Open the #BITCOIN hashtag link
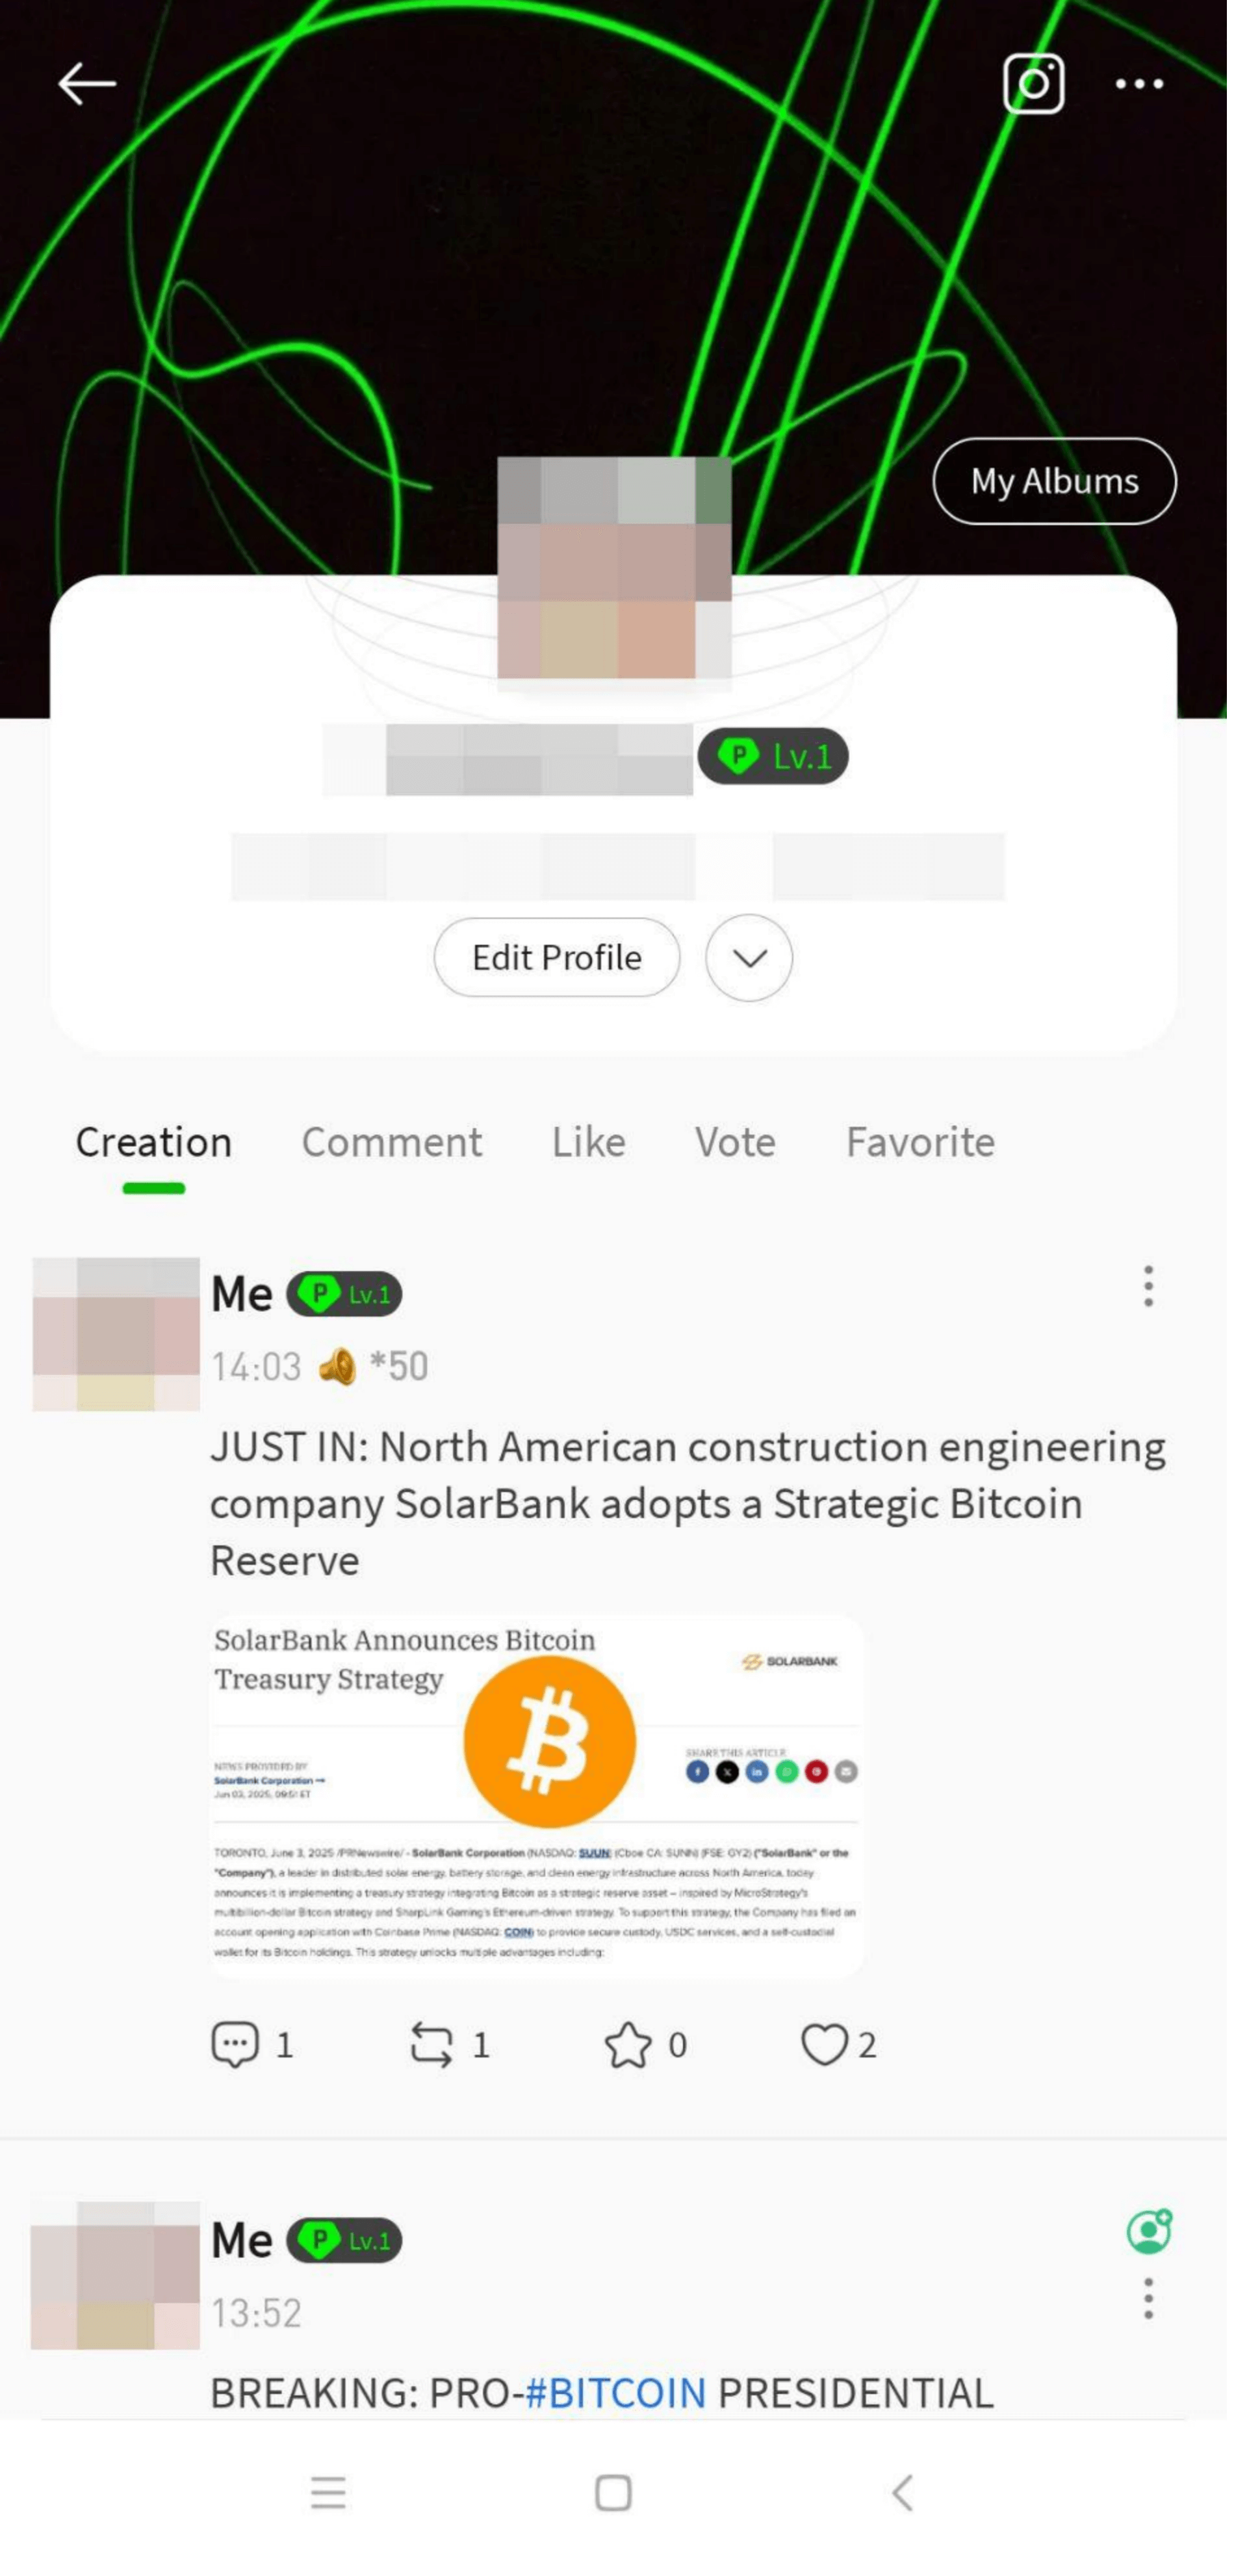Screen dimensions: 1236x2576 (615, 2393)
